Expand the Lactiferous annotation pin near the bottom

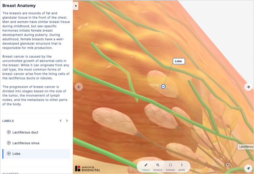click(x=228, y=165)
